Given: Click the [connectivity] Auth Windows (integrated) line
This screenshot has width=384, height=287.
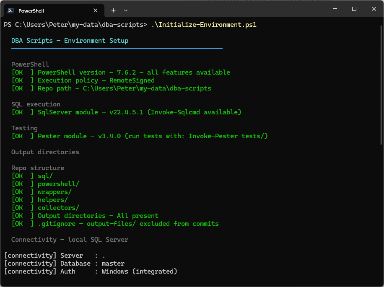Looking at the screenshot, I should click(x=91, y=271).
